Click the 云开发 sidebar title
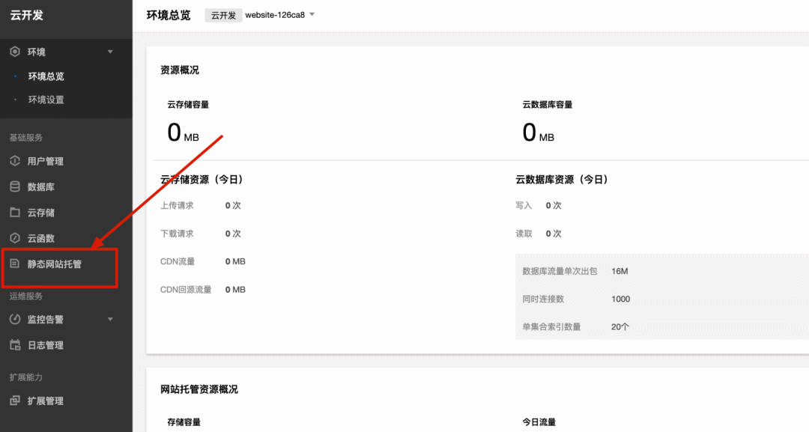Screen dimensions: 809x432 pyautogui.click(x=26, y=16)
